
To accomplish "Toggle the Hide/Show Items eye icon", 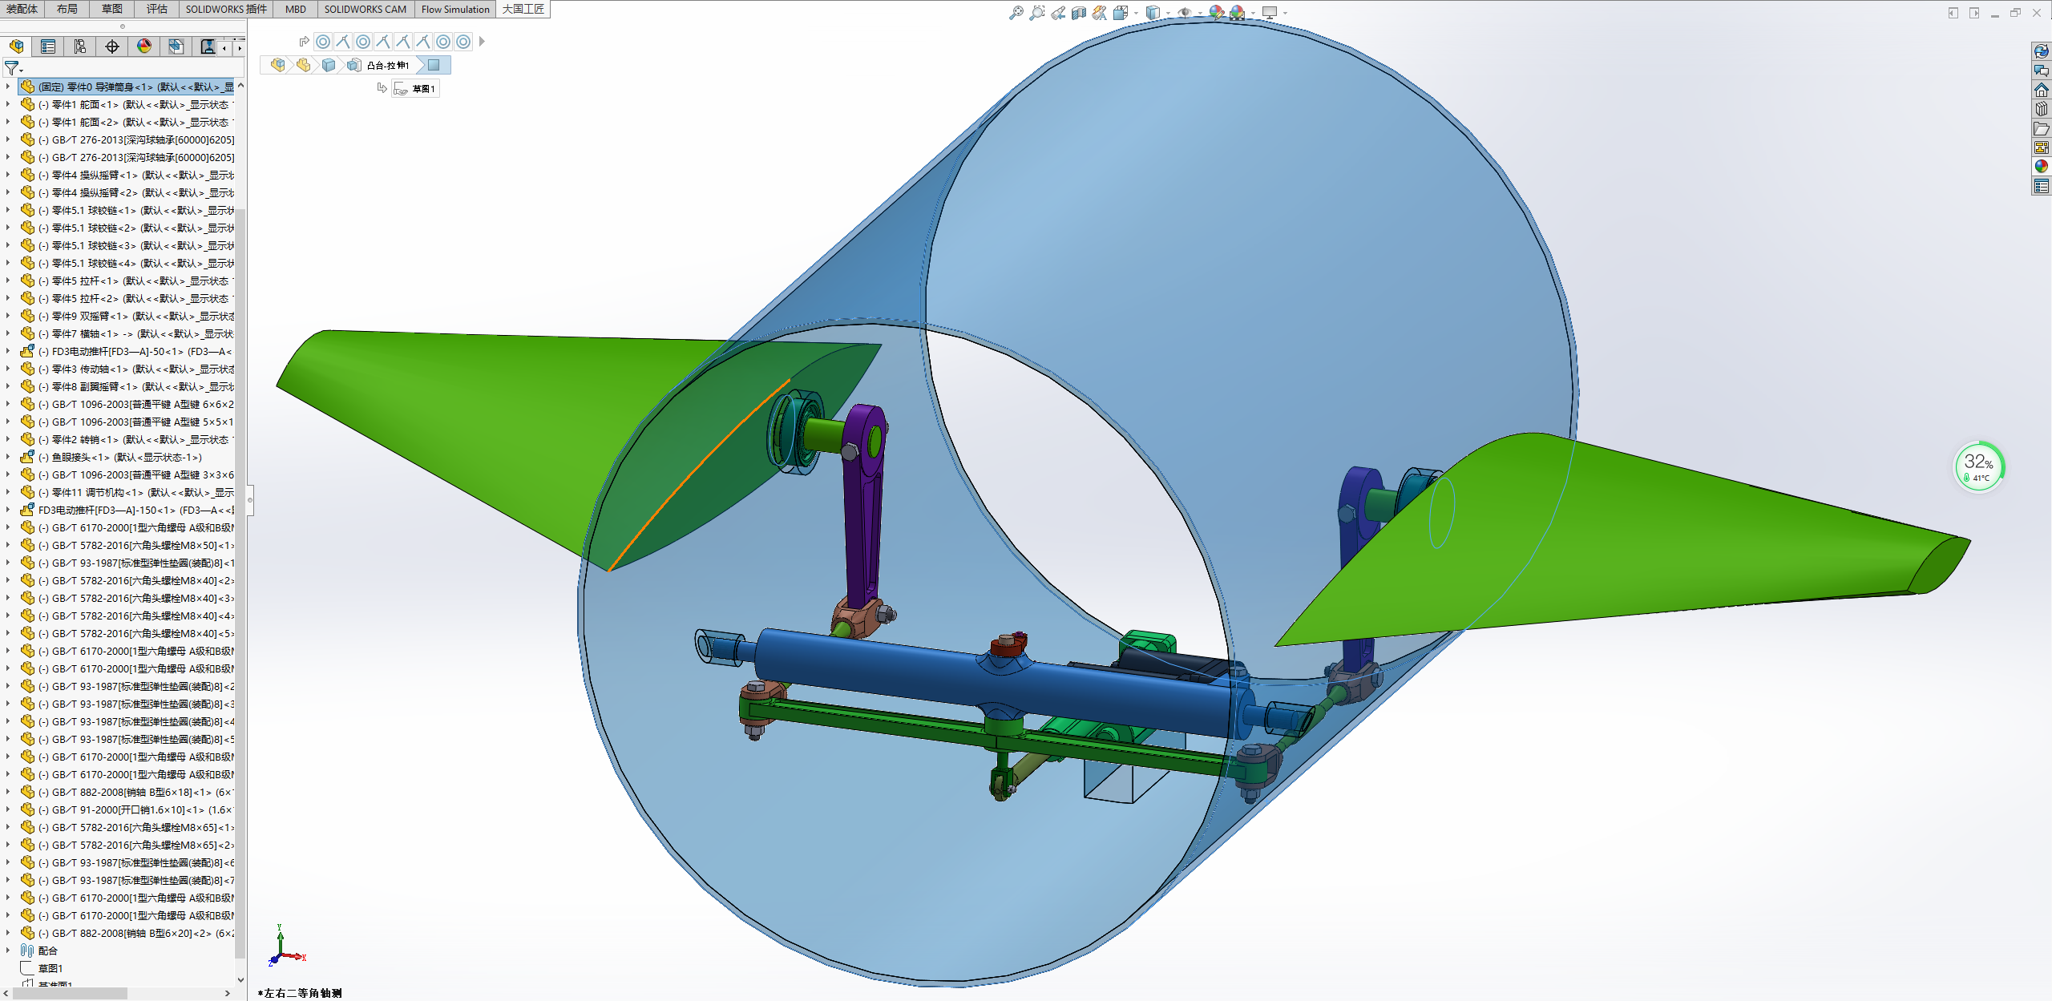I will coord(1184,13).
